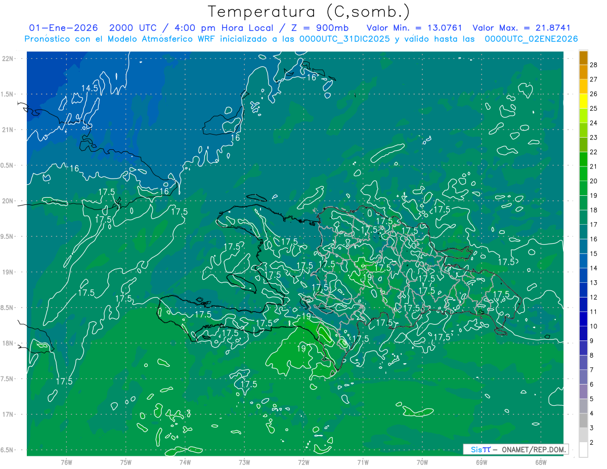Viewport: 607px width, 469px height.
Task: Click the yellow swatch between 25 and 26
Action: [x=583, y=101]
